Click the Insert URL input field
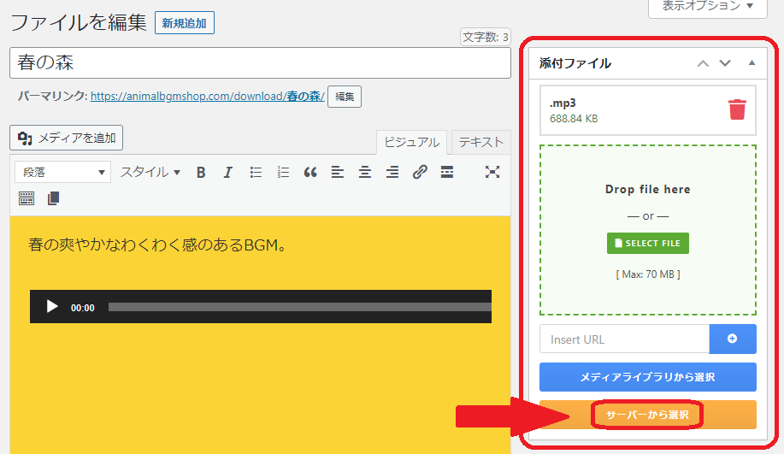This screenshot has height=454, width=784. [624, 339]
